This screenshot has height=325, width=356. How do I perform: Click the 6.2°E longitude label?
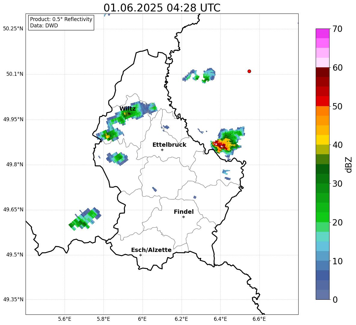[x=181, y=319]
